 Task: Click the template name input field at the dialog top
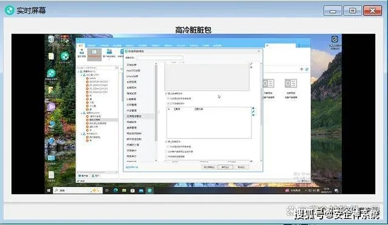coord(160,58)
